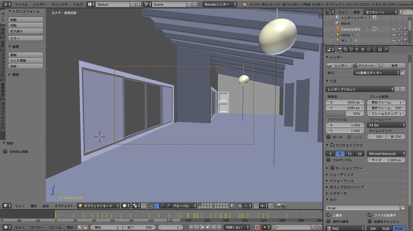Enable the フルサンプル checkbox
This screenshot has width=413, height=231.
pyautogui.click(x=328, y=160)
